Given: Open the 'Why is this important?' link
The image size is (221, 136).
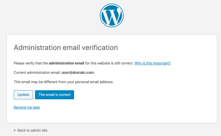Looking at the screenshot, I should [x=152, y=63].
